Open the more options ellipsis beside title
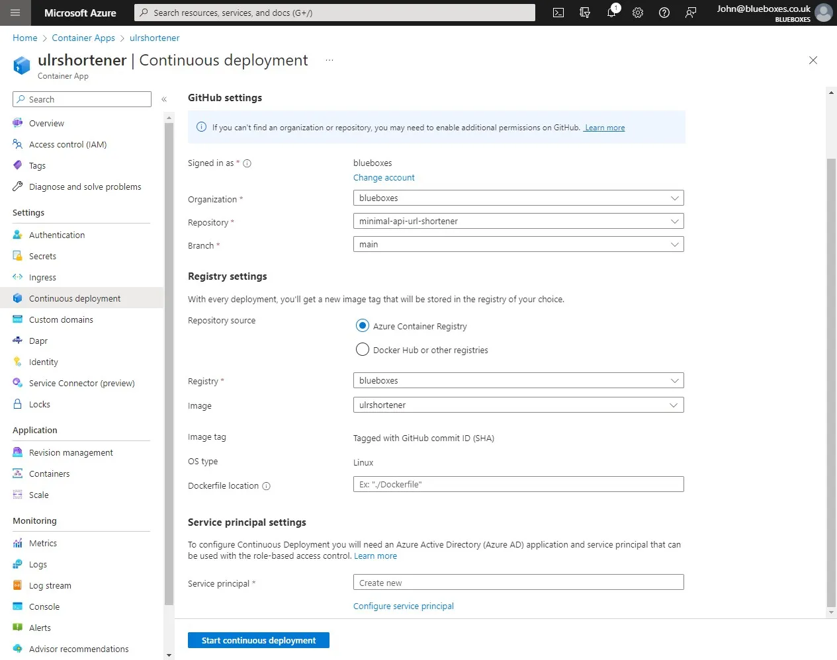Viewport: 837px width, 660px height. tap(330, 60)
